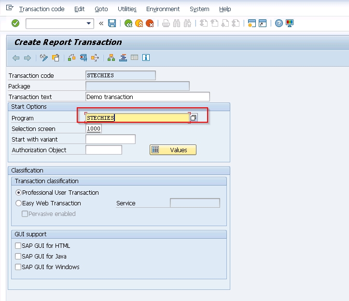The height and width of the screenshot is (301, 349).
Task: Click the Authorization Object input field
Action: (103, 150)
